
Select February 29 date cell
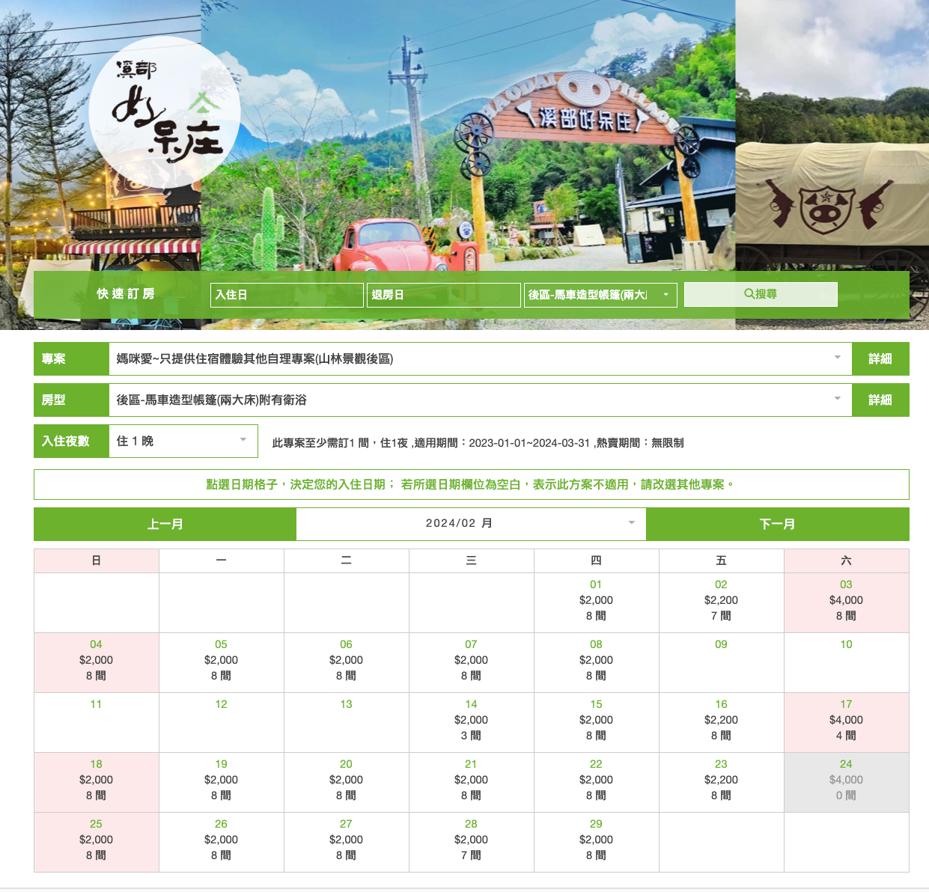[596, 840]
